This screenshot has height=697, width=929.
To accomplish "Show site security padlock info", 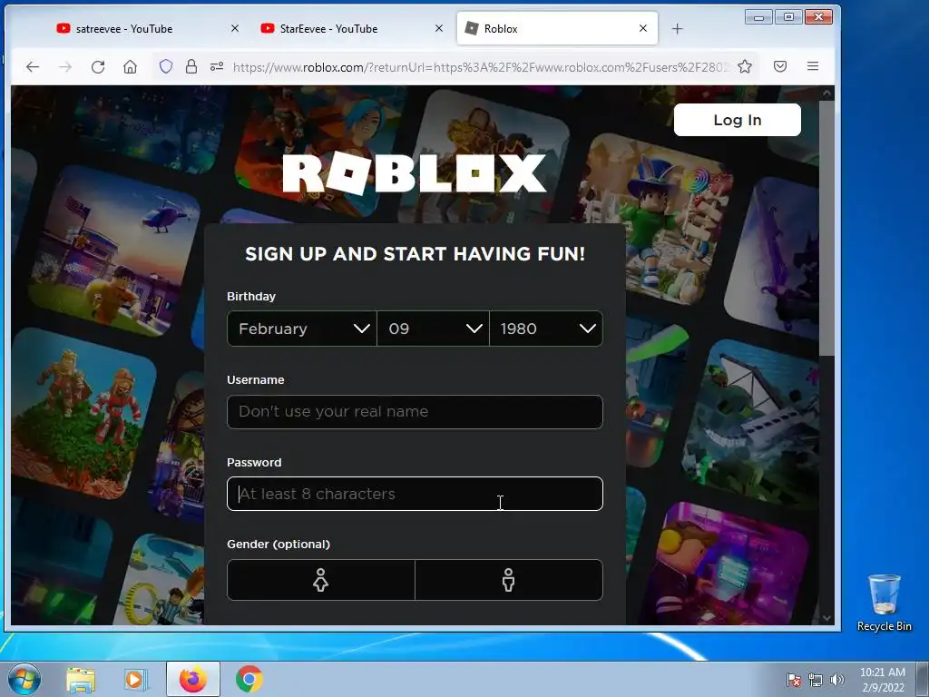I will click(191, 66).
